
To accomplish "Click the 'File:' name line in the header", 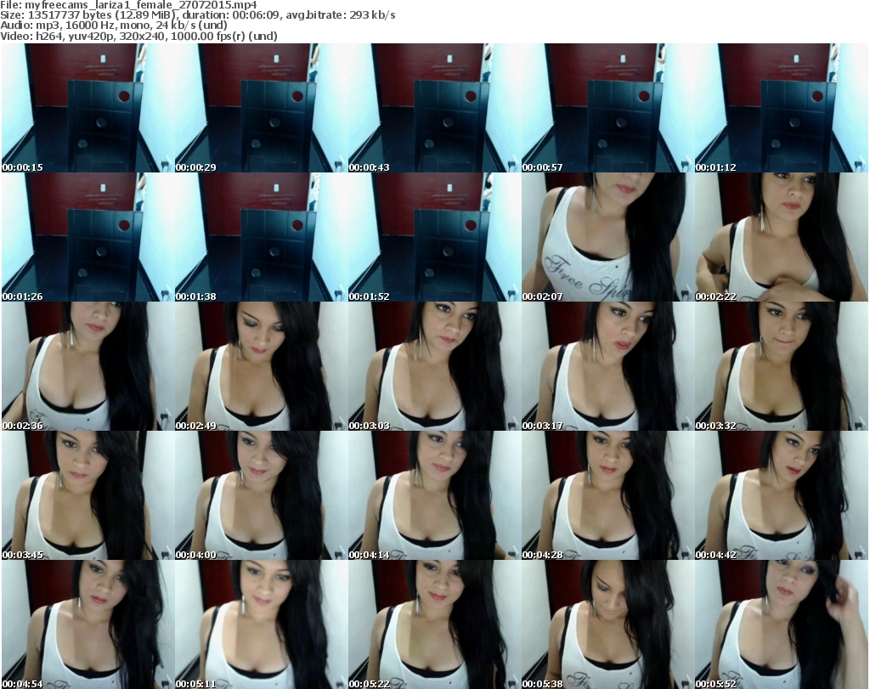I will point(129,5).
